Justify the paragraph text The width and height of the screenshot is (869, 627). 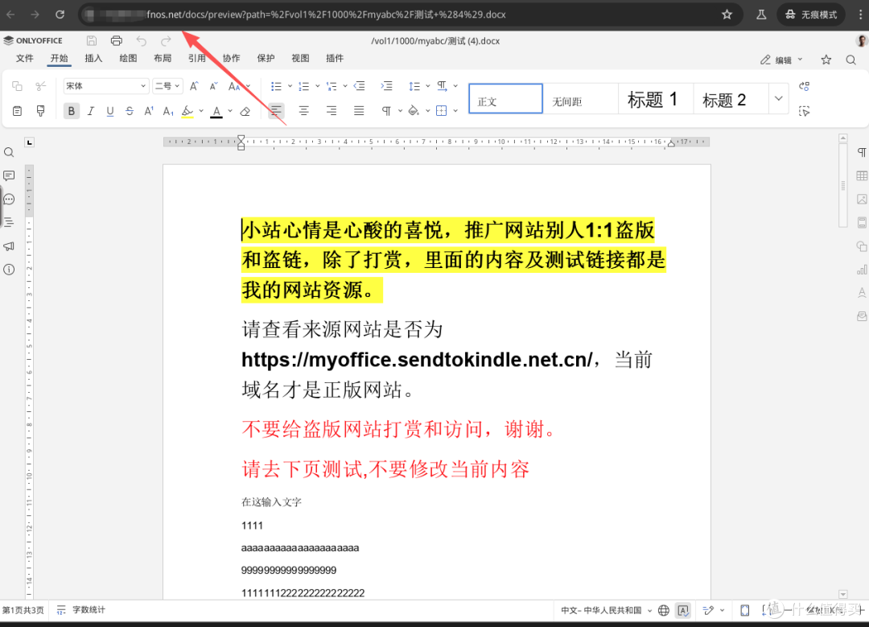(359, 111)
